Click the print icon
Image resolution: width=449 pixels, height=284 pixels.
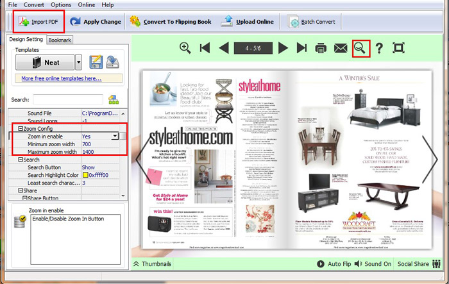321,48
